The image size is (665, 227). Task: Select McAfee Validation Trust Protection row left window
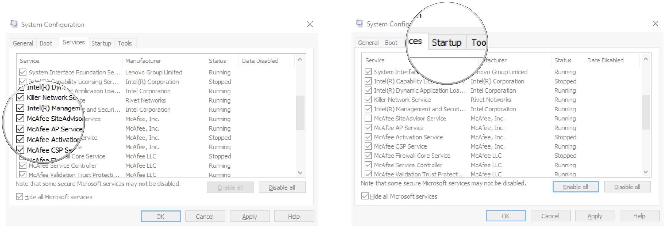[x=155, y=174]
